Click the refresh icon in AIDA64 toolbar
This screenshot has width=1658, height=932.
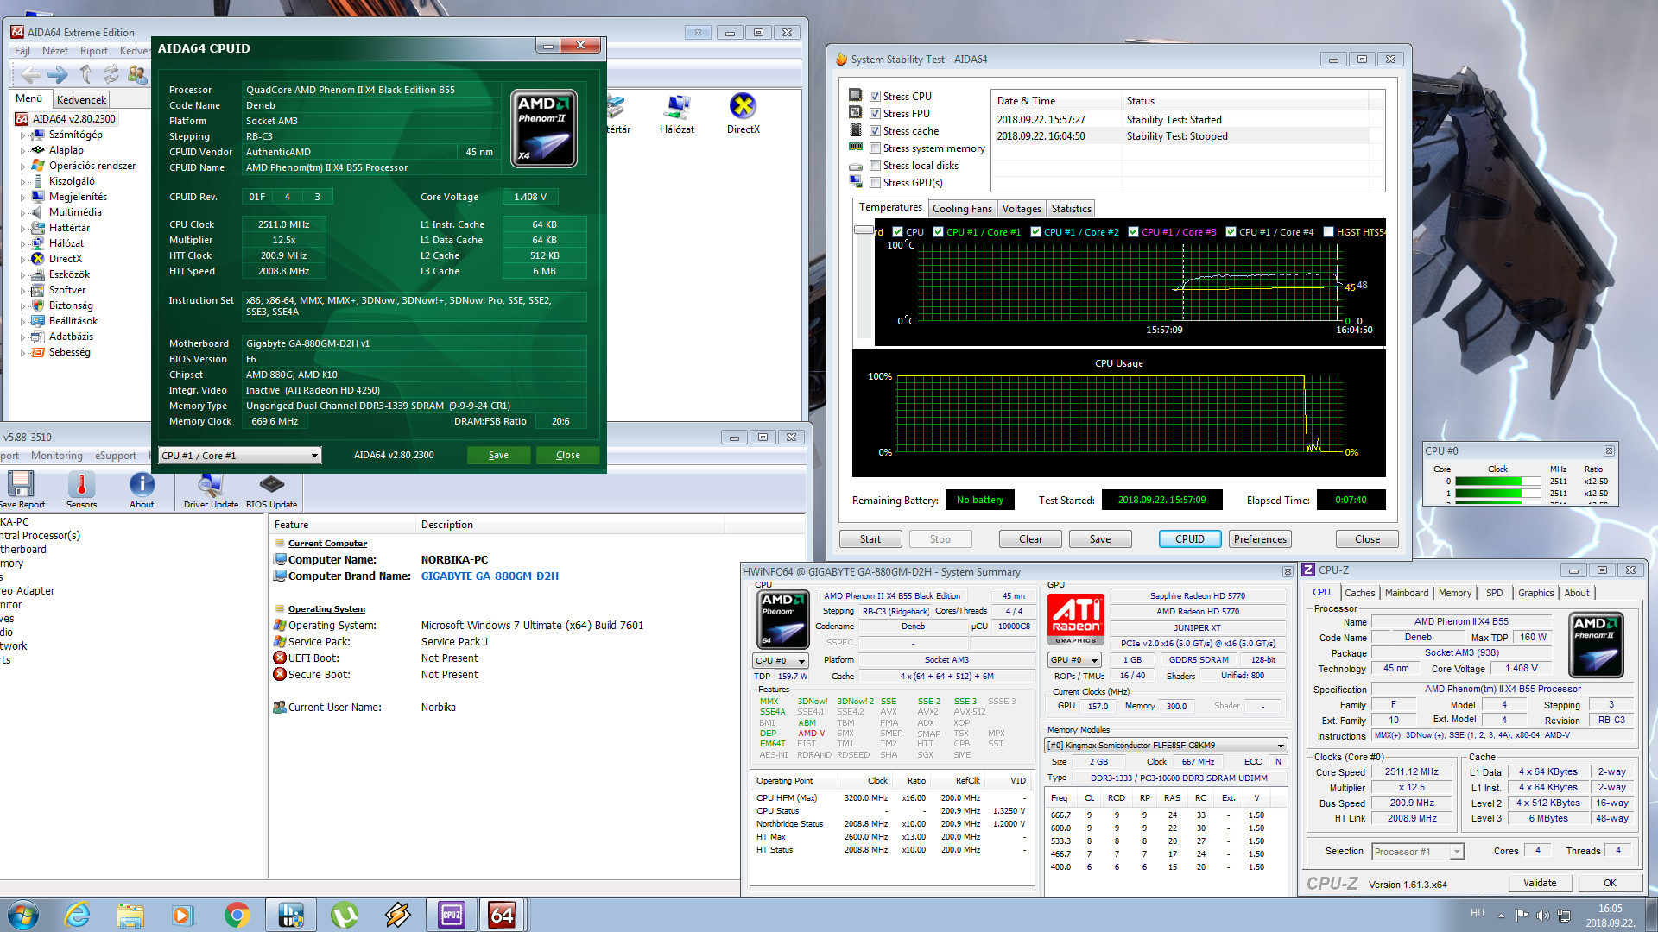111,74
